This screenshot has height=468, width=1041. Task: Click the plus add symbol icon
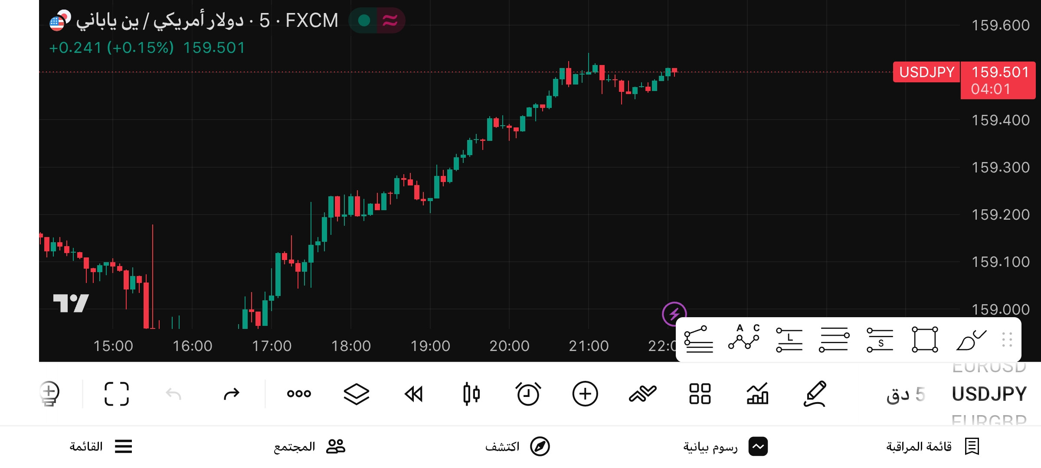[585, 394]
